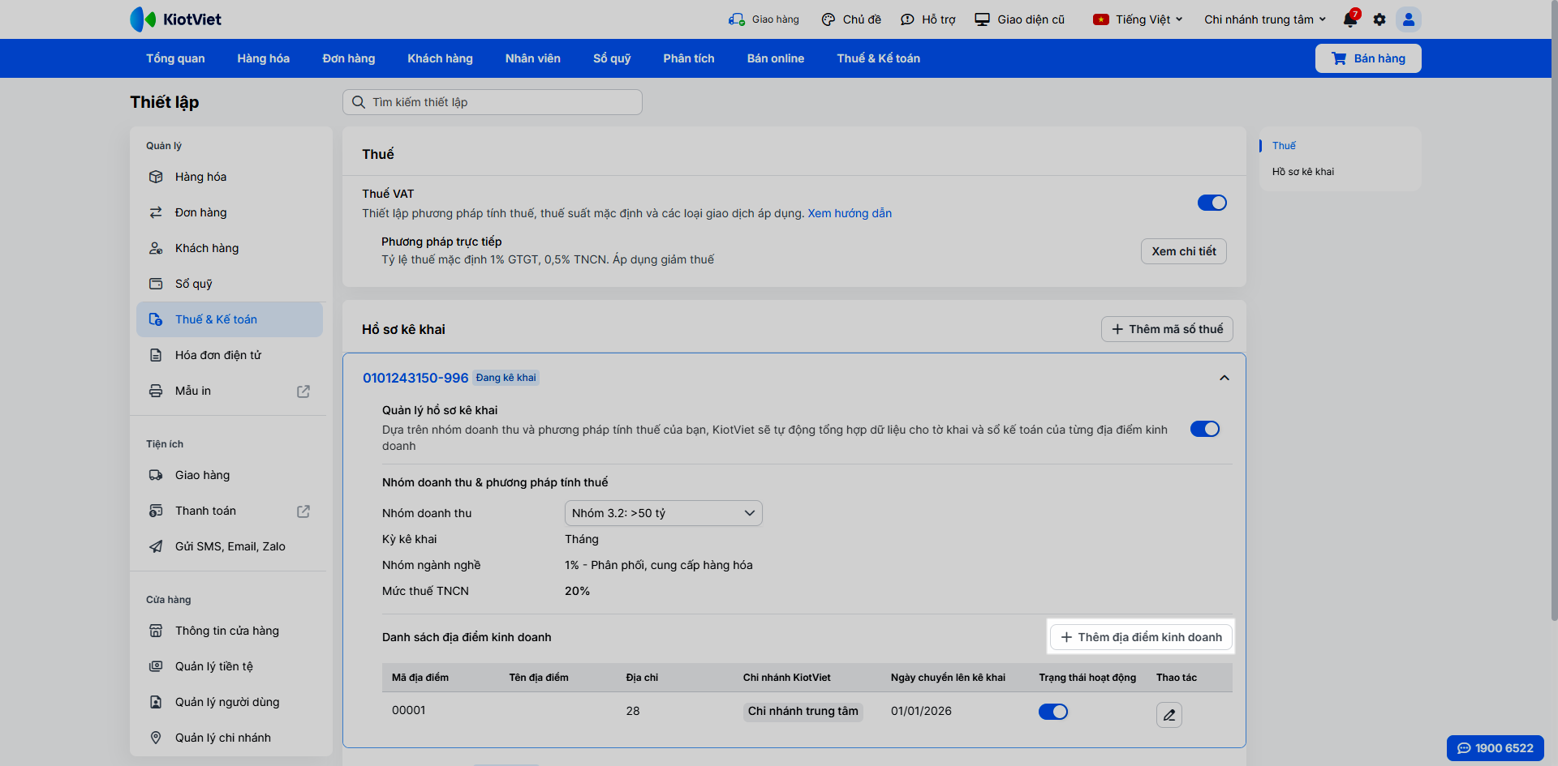1558x766 pixels.
Task: Select Hóa đơn điện tử in sidebar
Action: 230,355
